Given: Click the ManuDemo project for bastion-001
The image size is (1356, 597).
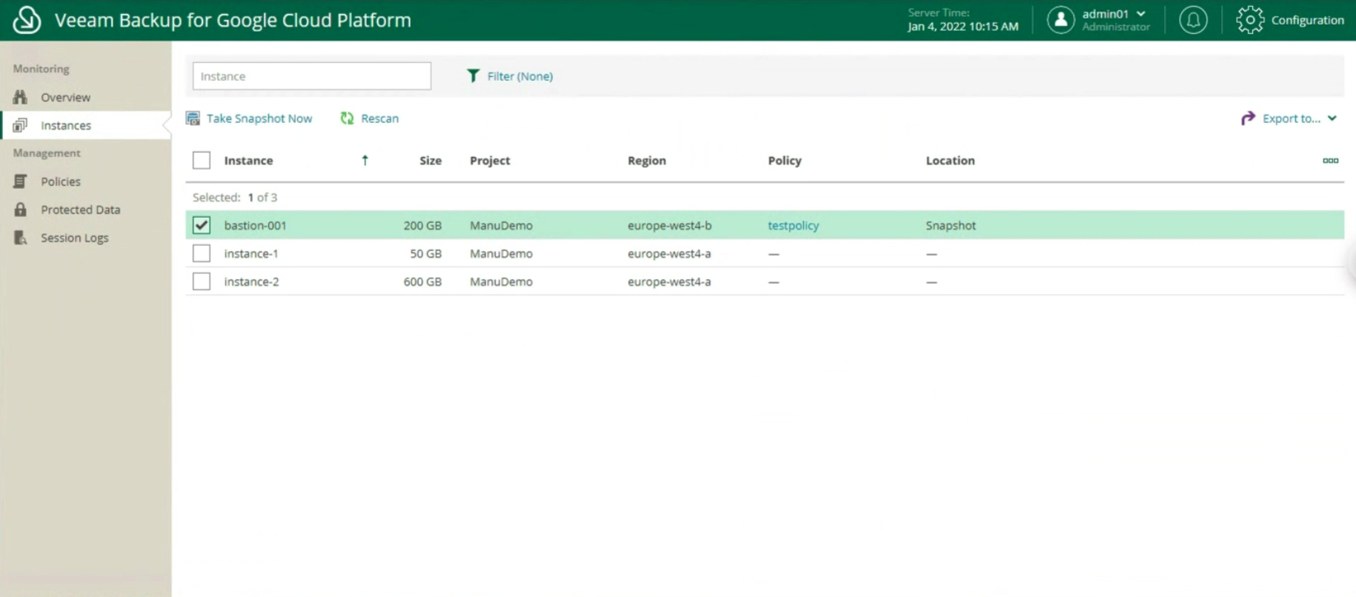Looking at the screenshot, I should [x=501, y=225].
